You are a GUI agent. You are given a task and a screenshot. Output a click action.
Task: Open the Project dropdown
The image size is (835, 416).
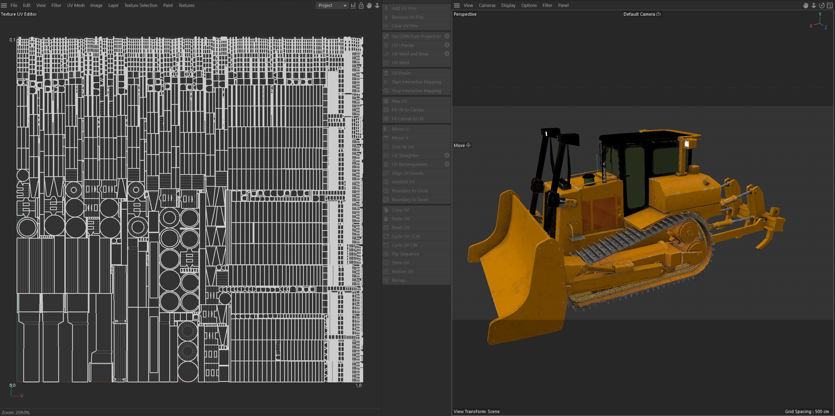(x=332, y=6)
